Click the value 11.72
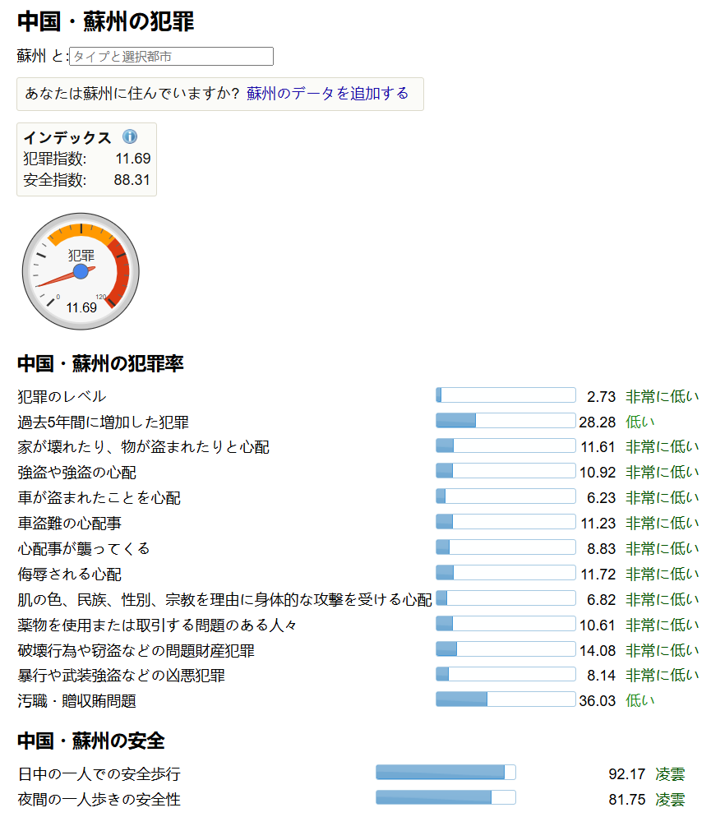Screen dimensions: 711x817 pyautogui.click(x=598, y=575)
